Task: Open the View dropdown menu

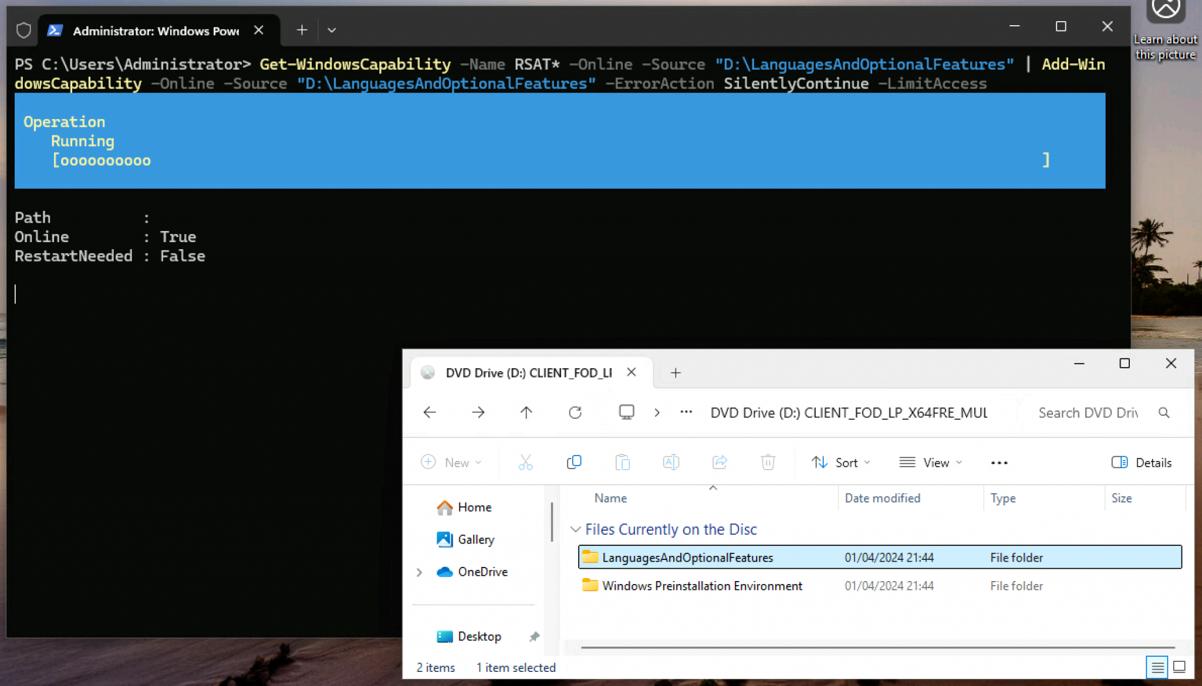Action: [931, 463]
